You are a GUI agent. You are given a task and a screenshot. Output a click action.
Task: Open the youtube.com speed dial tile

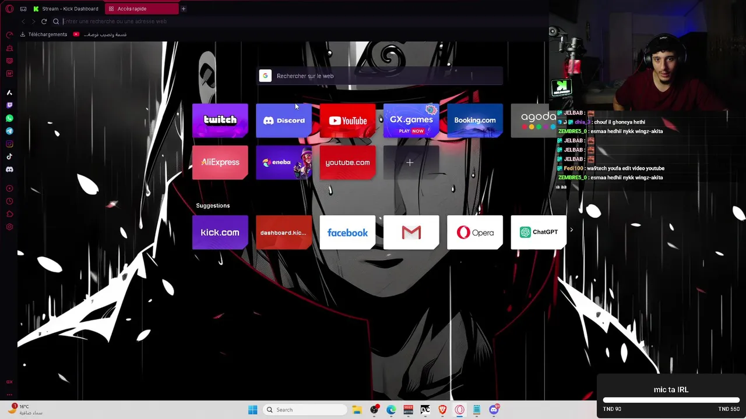coord(347,162)
